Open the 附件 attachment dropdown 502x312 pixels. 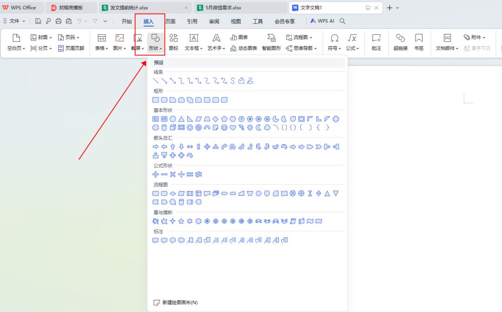[x=475, y=38]
